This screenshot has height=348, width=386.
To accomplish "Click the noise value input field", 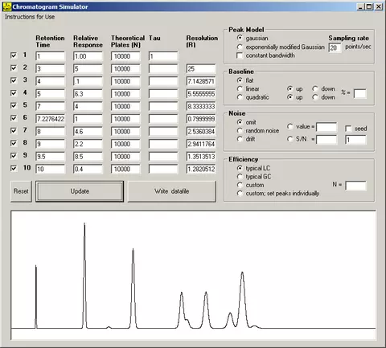I will pyautogui.click(x=326, y=127).
